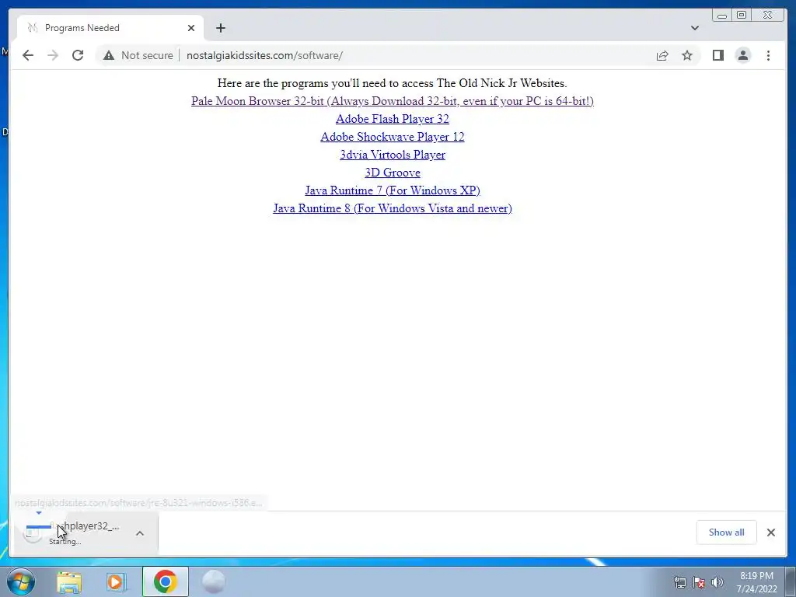Open the Adobe Shockwave Player 12 link
Viewport: 796px width, 597px height.
point(393,137)
